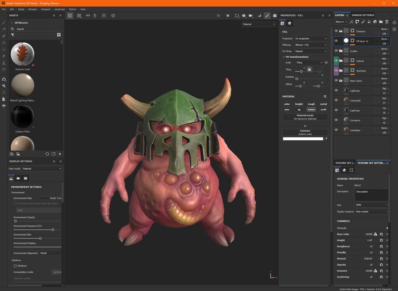This screenshot has width=398, height=291.
Task: Toggle the hide-visibility eye icon in viewport toolbar
Action: coord(218,15)
